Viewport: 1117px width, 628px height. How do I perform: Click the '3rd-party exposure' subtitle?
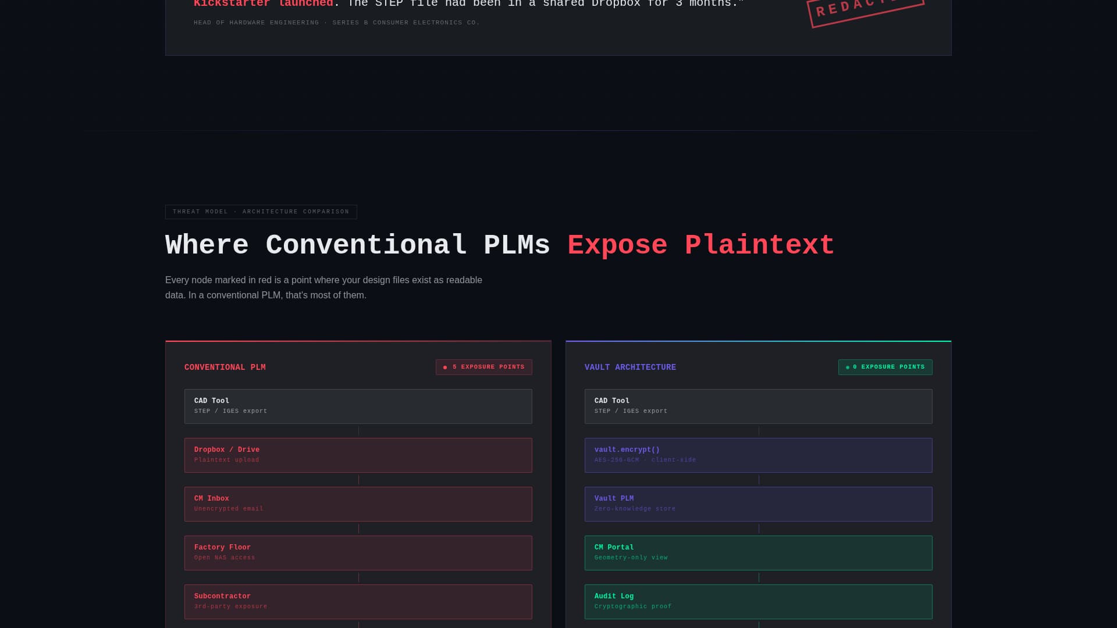tap(231, 606)
